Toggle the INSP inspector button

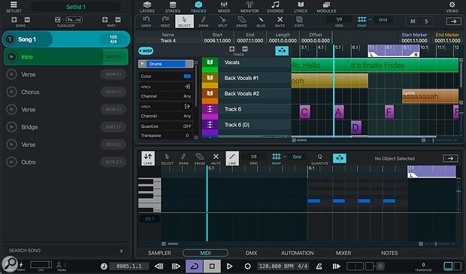[x=146, y=51]
